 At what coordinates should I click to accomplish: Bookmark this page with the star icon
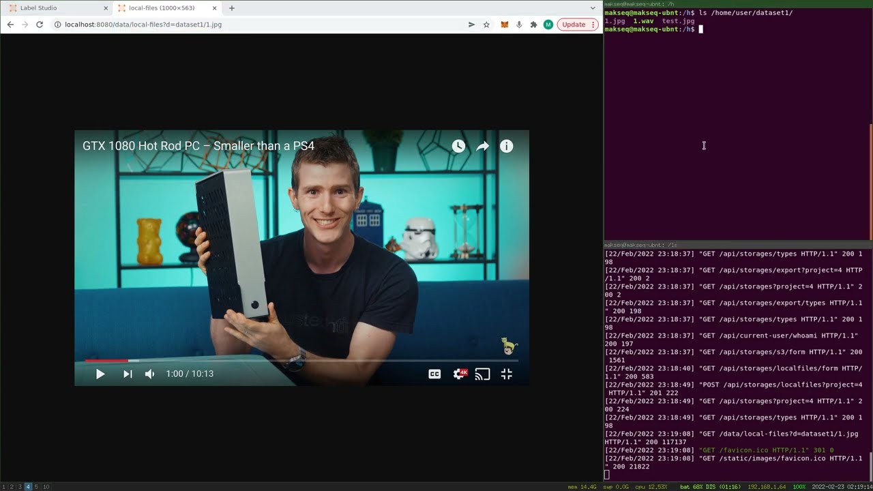(x=486, y=25)
